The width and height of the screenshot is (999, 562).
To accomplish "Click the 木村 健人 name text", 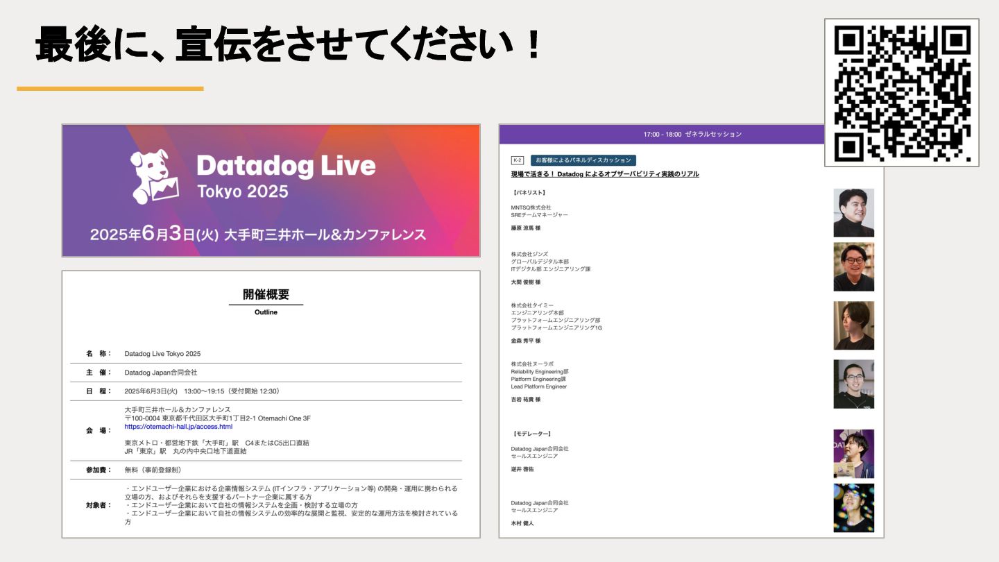I will point(522,523).
